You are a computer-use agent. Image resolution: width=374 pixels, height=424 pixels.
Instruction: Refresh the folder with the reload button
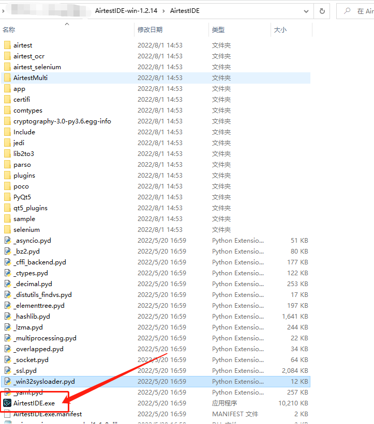point(322,11)
